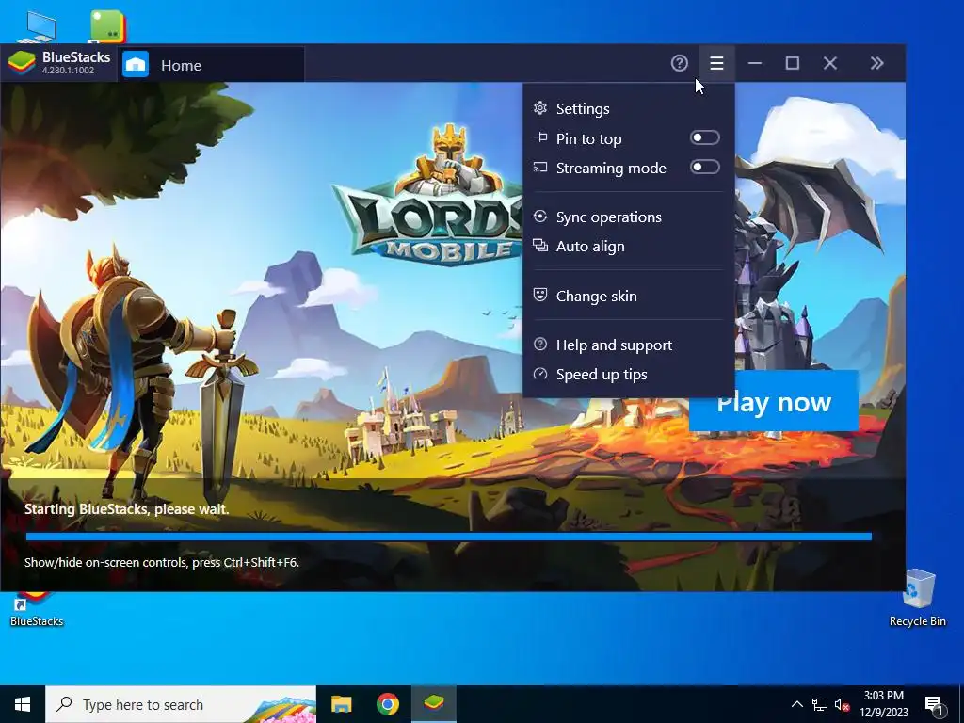Viewport: 964px width, 723px height.
Task: Click the Ctrl+Shift+F6 on-screen controls hint
Action: 162,562
